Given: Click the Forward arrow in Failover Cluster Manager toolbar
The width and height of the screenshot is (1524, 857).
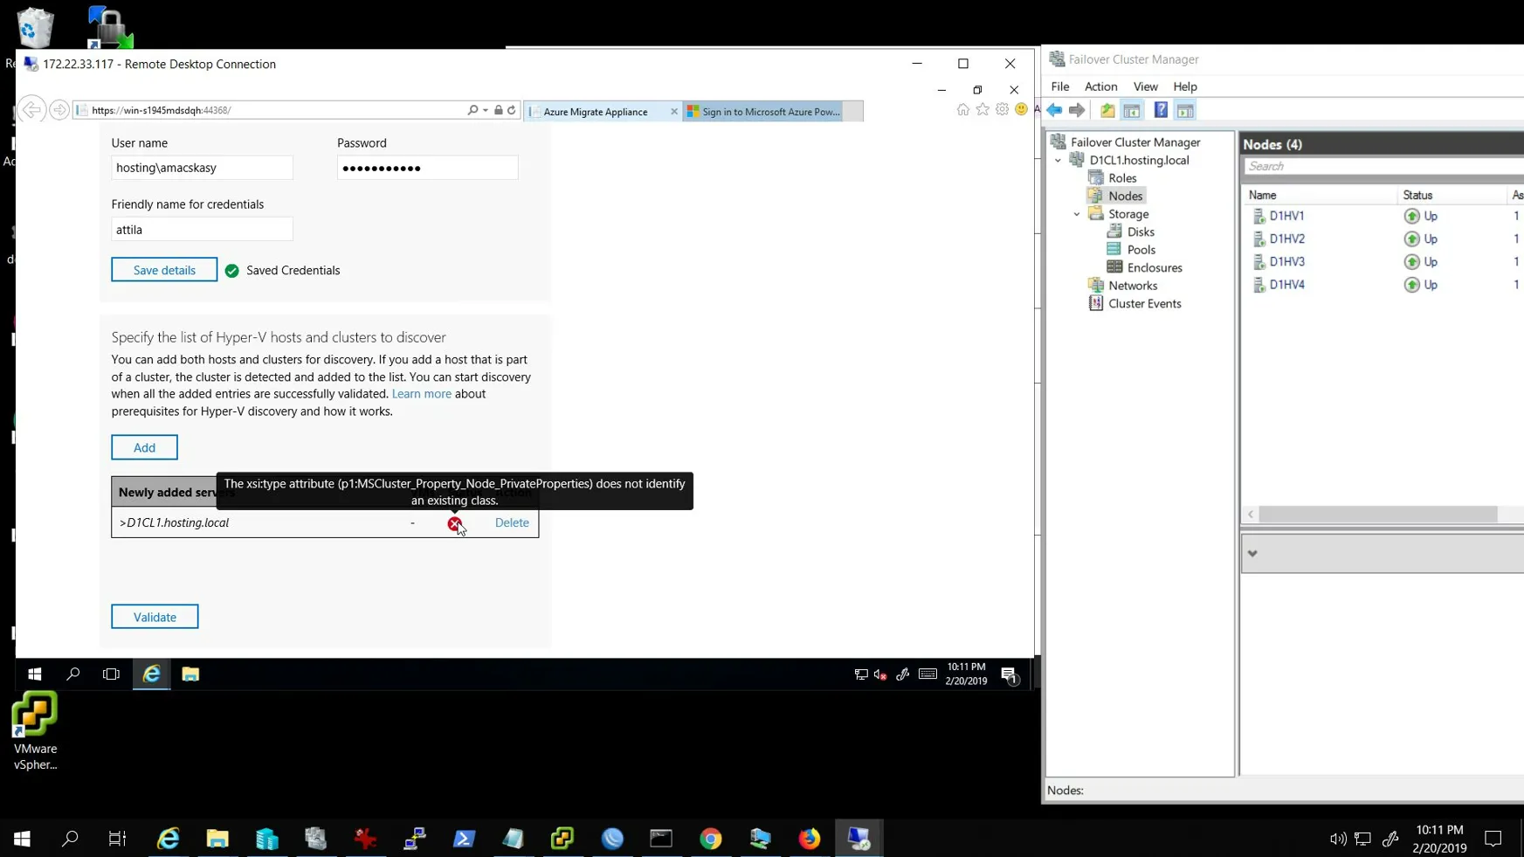Looking at the screenshot, I should point(1077,110).
